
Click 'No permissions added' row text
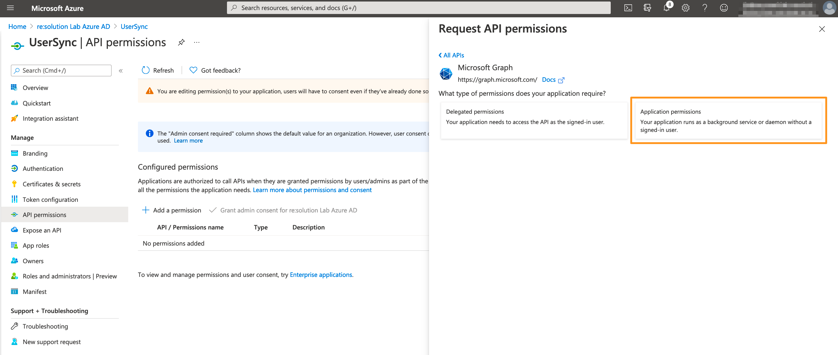173,243
